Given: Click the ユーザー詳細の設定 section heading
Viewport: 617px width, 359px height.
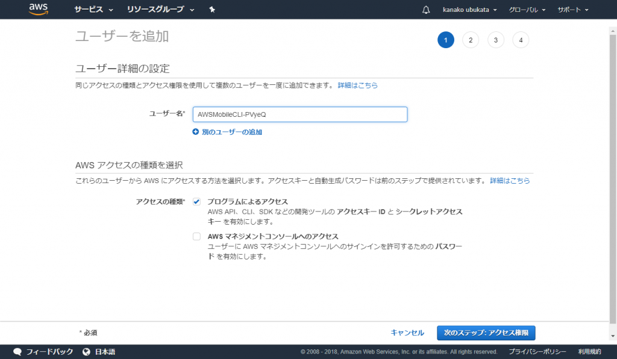Looking at the screenshot, I should tap(122, 69).
